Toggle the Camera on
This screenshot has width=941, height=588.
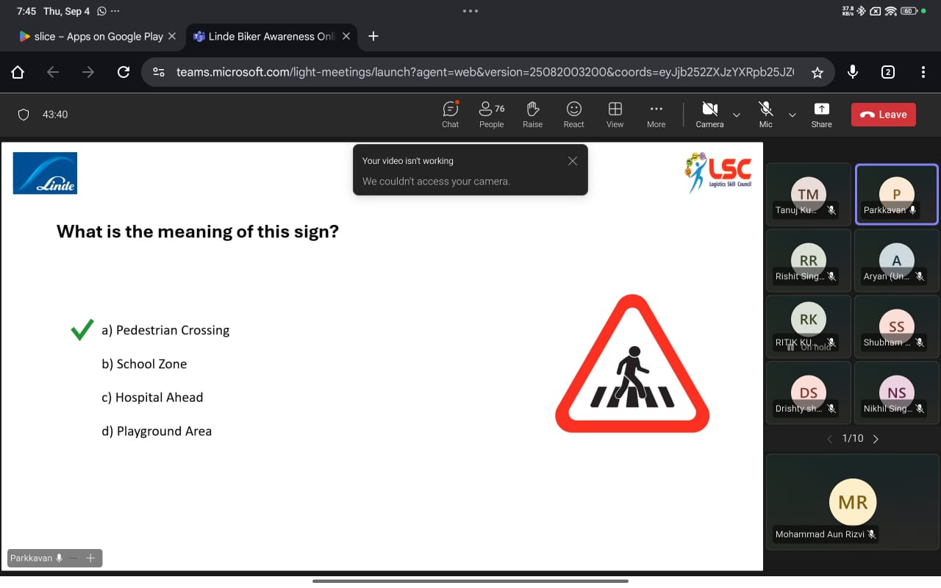pyautogui.click(x=709, y=114)
